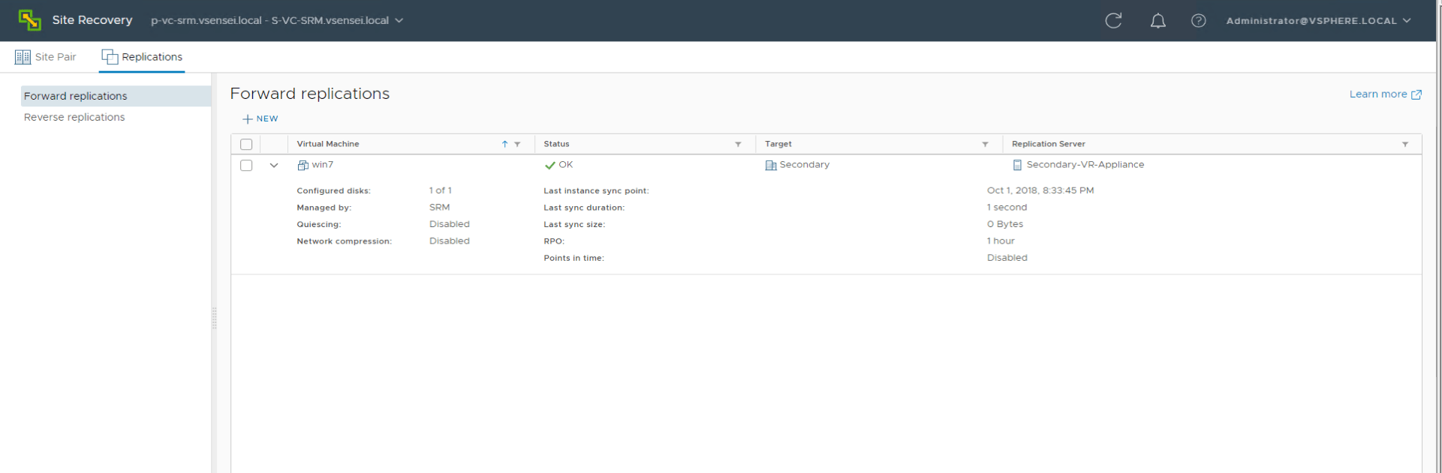1442x473 pixels.
Task: Open the notifications bell
Action: 1158,21
